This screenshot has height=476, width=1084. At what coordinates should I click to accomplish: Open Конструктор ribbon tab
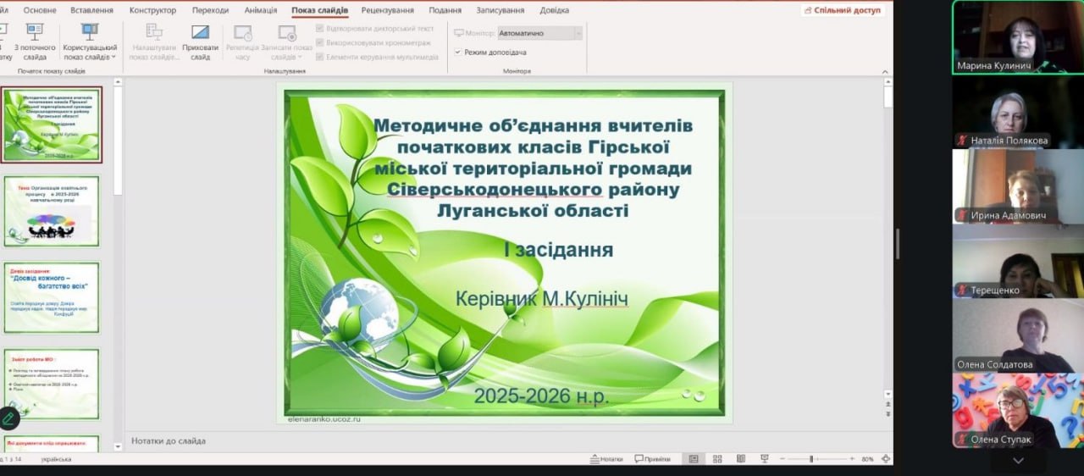(x=152, y=10)
